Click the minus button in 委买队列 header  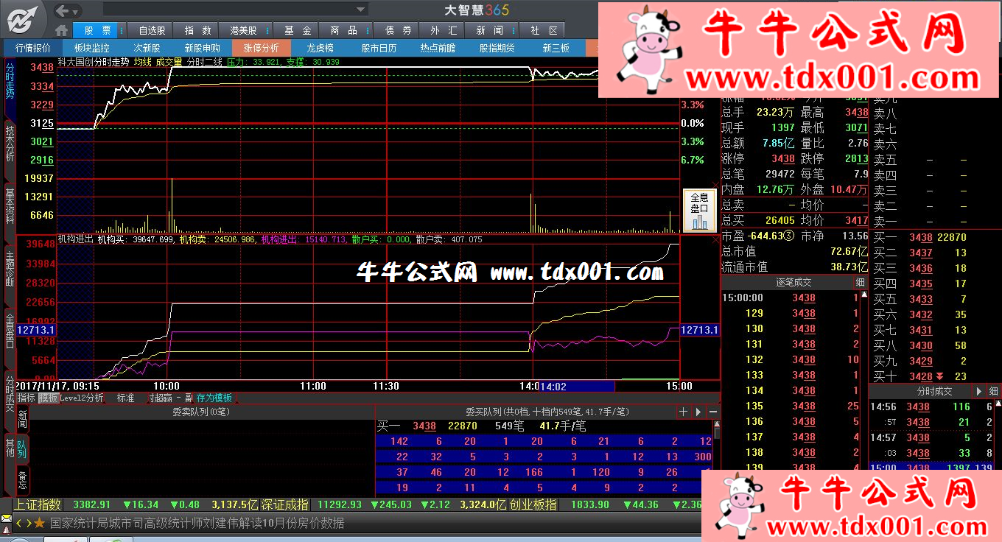coord(713,412)
